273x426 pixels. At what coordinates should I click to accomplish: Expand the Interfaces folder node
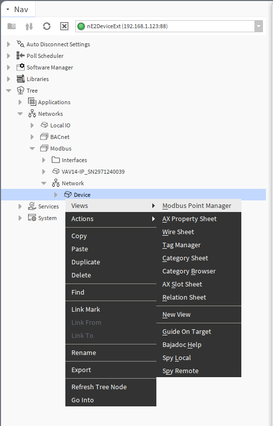click(44, 160)
